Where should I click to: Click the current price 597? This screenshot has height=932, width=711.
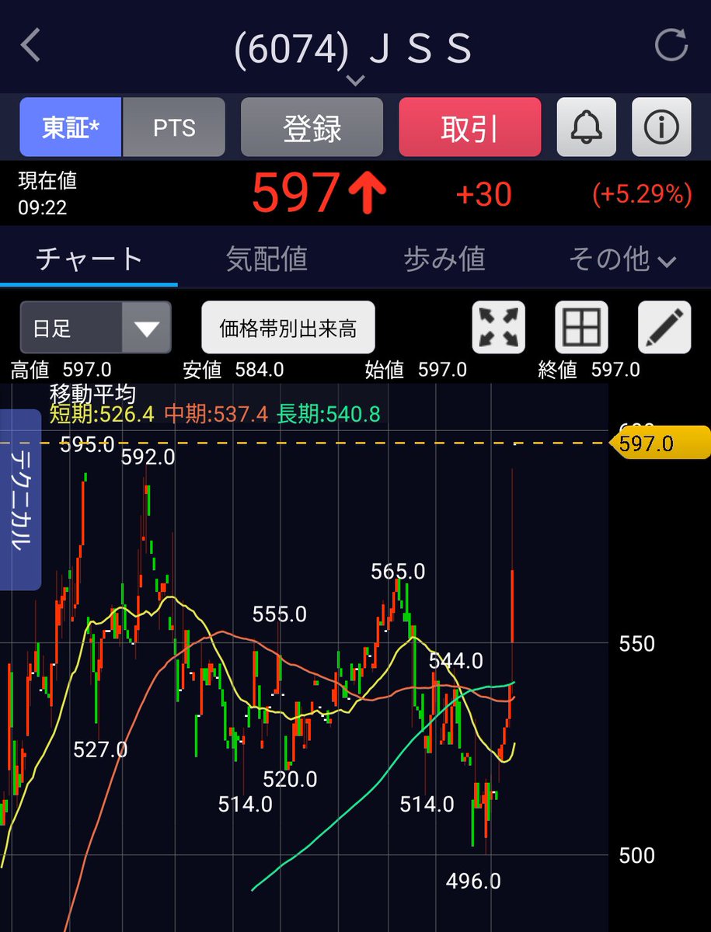pyautogui.click(x=296, y=193)
